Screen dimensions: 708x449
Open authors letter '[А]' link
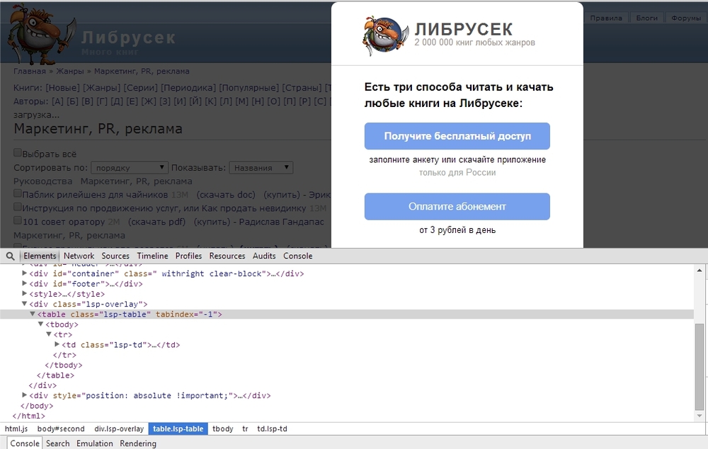pos(57,101)
